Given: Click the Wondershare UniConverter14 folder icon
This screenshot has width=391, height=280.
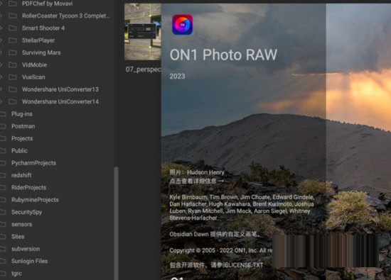Looking at the screenshot, I should [13, 101].
